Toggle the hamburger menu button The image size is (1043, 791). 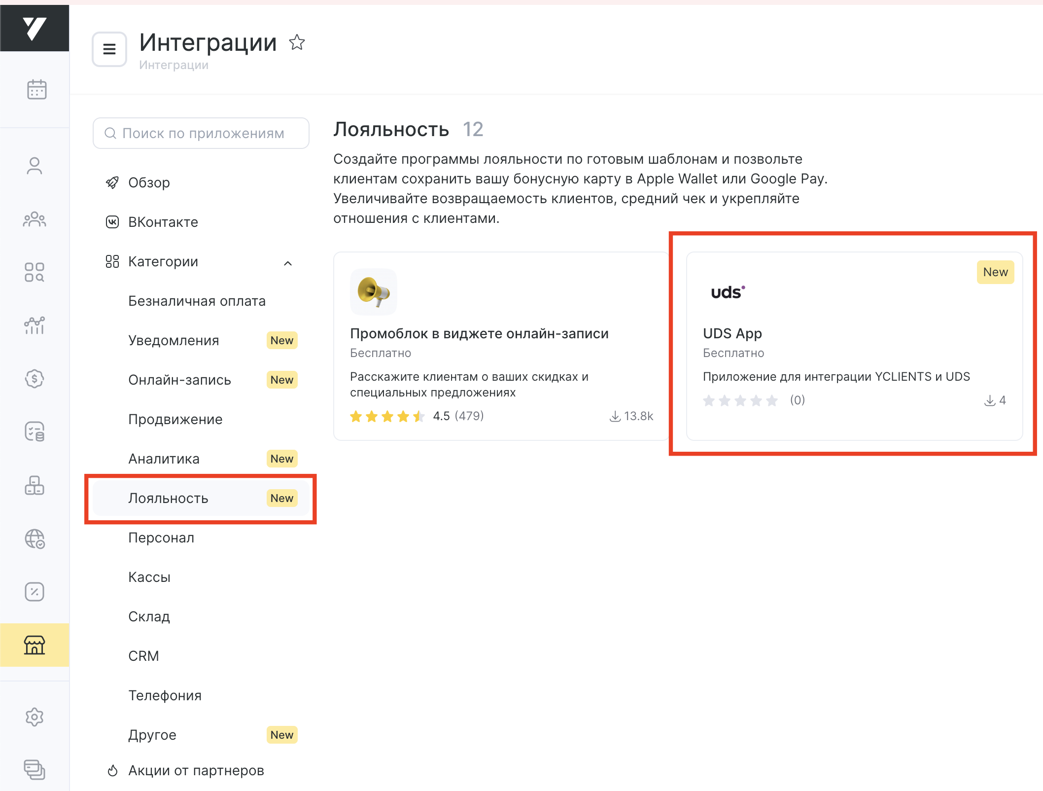point(109,49)
